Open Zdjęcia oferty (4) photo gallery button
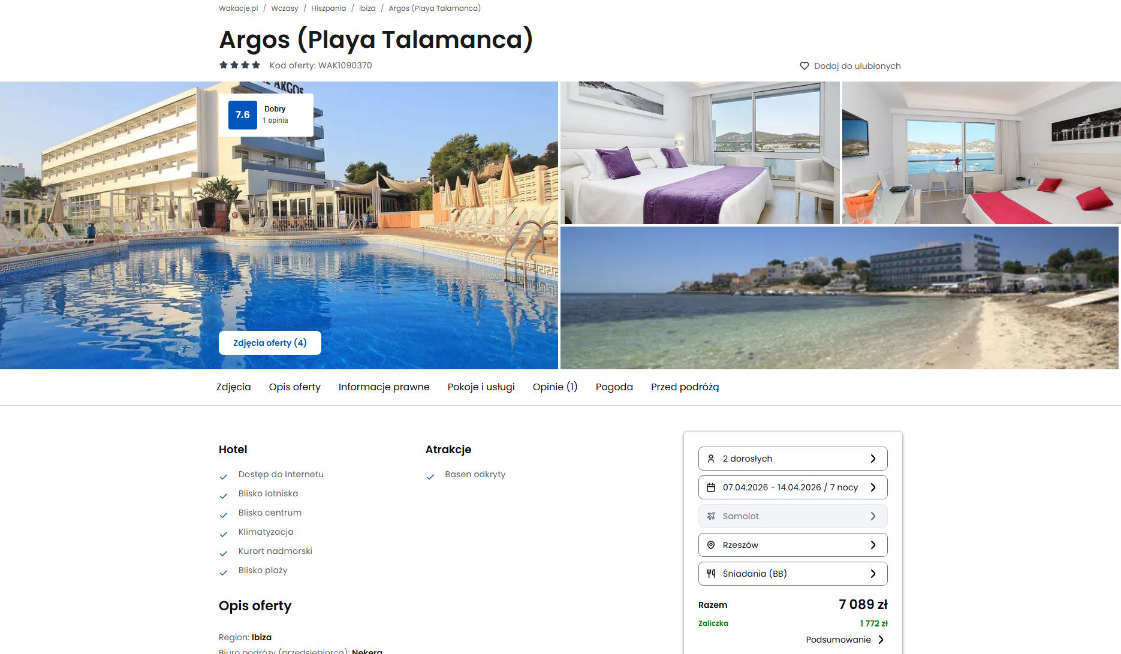 270,343
